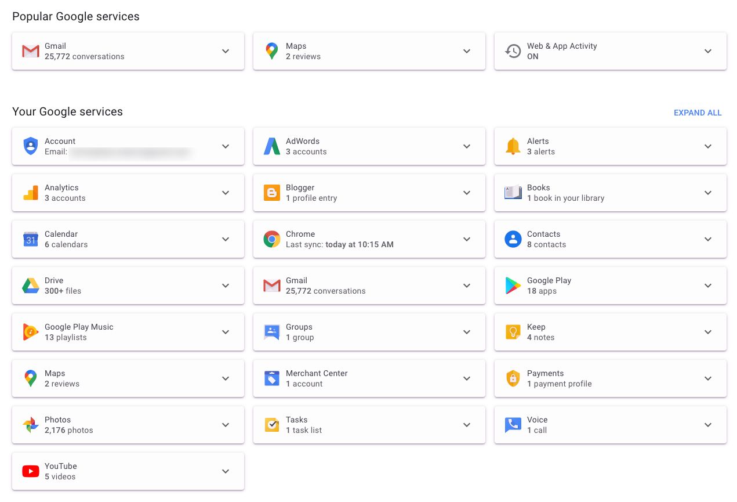Click the '4 notes' Keep text
Image resolution: width=737 pixels, height=502 pixels.
click(540, 337)
